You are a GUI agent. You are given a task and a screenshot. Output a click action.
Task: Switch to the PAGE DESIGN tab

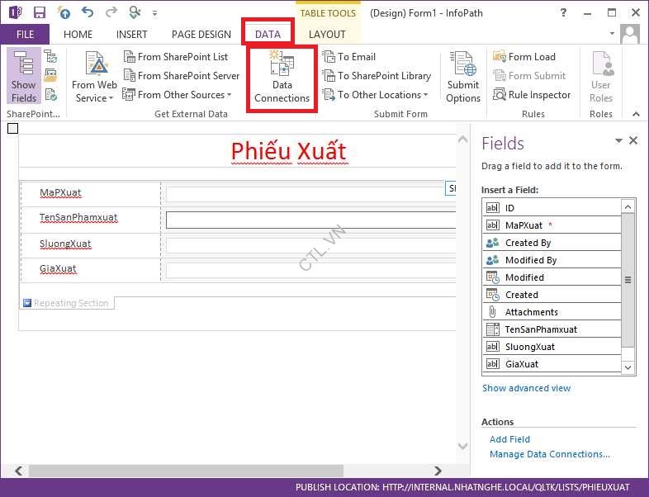tap(201, 34)
